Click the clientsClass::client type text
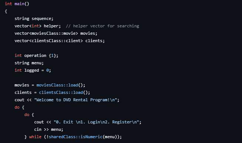This screenshot has height=143, width=242. (56, 41)
